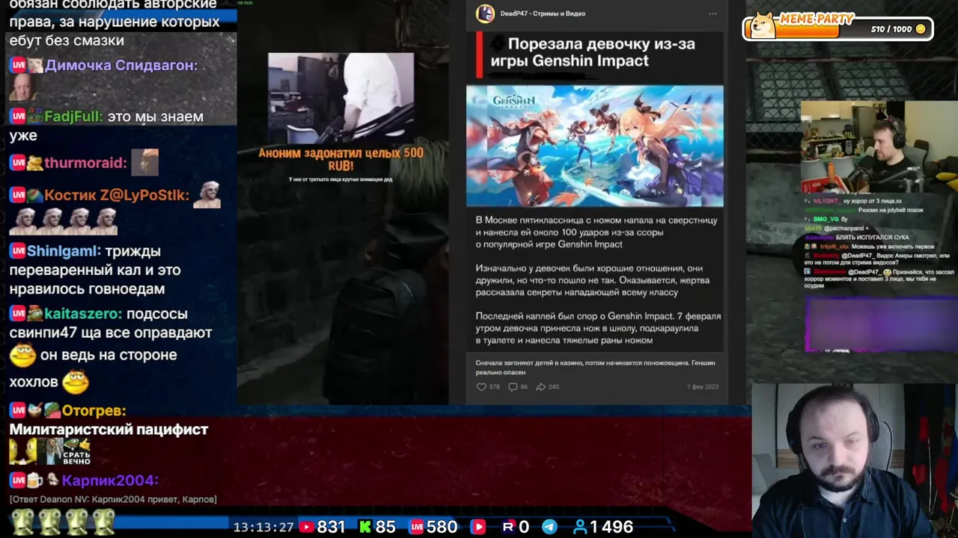This screenshot has width=958, height=538.
Task: Click the gold coin icon next to 510 / 1000
Action: tap(921, 29)
